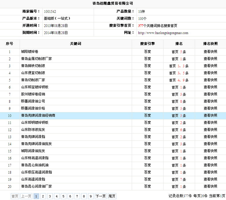The height and width of the screenshot is (200, 226).
Task: View snapshot for 青岛壳牌润滑脂
Action: point(210,137)
